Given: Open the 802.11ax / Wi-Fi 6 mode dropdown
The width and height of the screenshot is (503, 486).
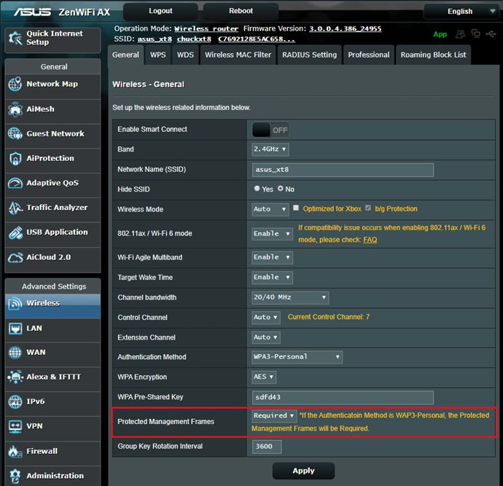Looking at the screenshot, I should tap(272, 234).
